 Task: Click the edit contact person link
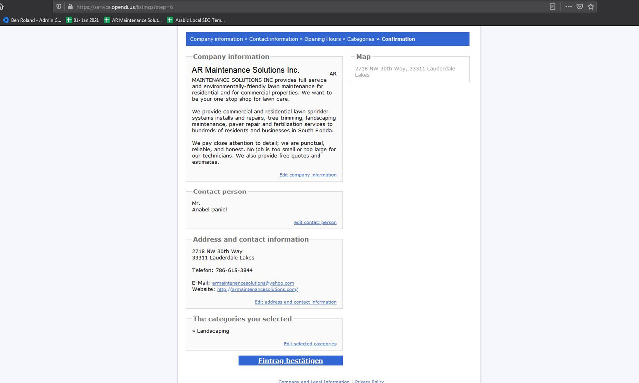pyautogui.click(x=316, y=222)
